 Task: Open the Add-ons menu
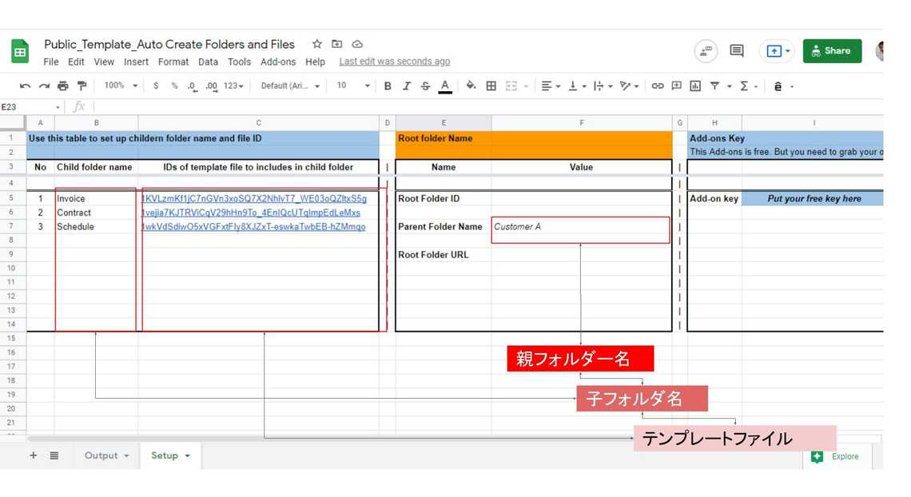(277, 62)
